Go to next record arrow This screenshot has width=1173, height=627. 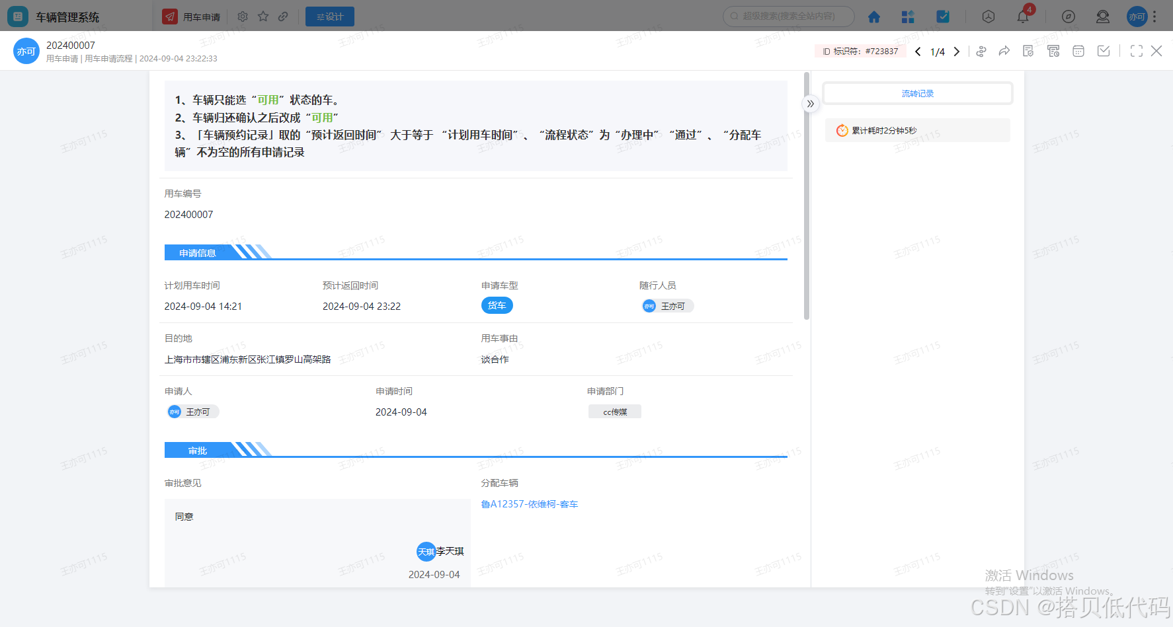click(x=957, y=52)
